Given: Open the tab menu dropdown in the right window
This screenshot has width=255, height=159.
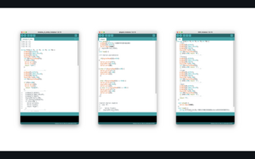Looking at the screenshot, I should coord(231,39).
